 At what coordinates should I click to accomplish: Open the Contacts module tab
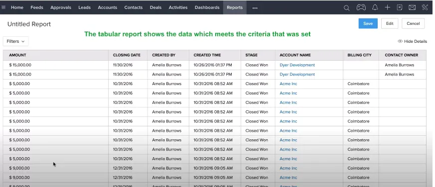(134, 7)
